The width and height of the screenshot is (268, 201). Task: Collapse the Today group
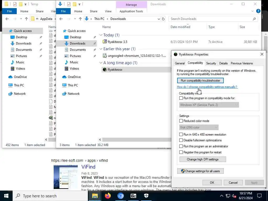tap(101, 35)
